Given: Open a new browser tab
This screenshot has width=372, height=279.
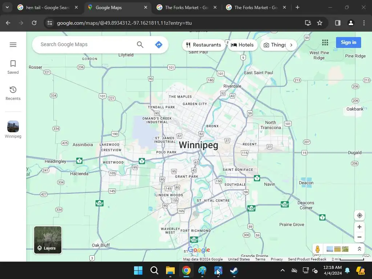Looking at the screenshot, I should 298,7.
